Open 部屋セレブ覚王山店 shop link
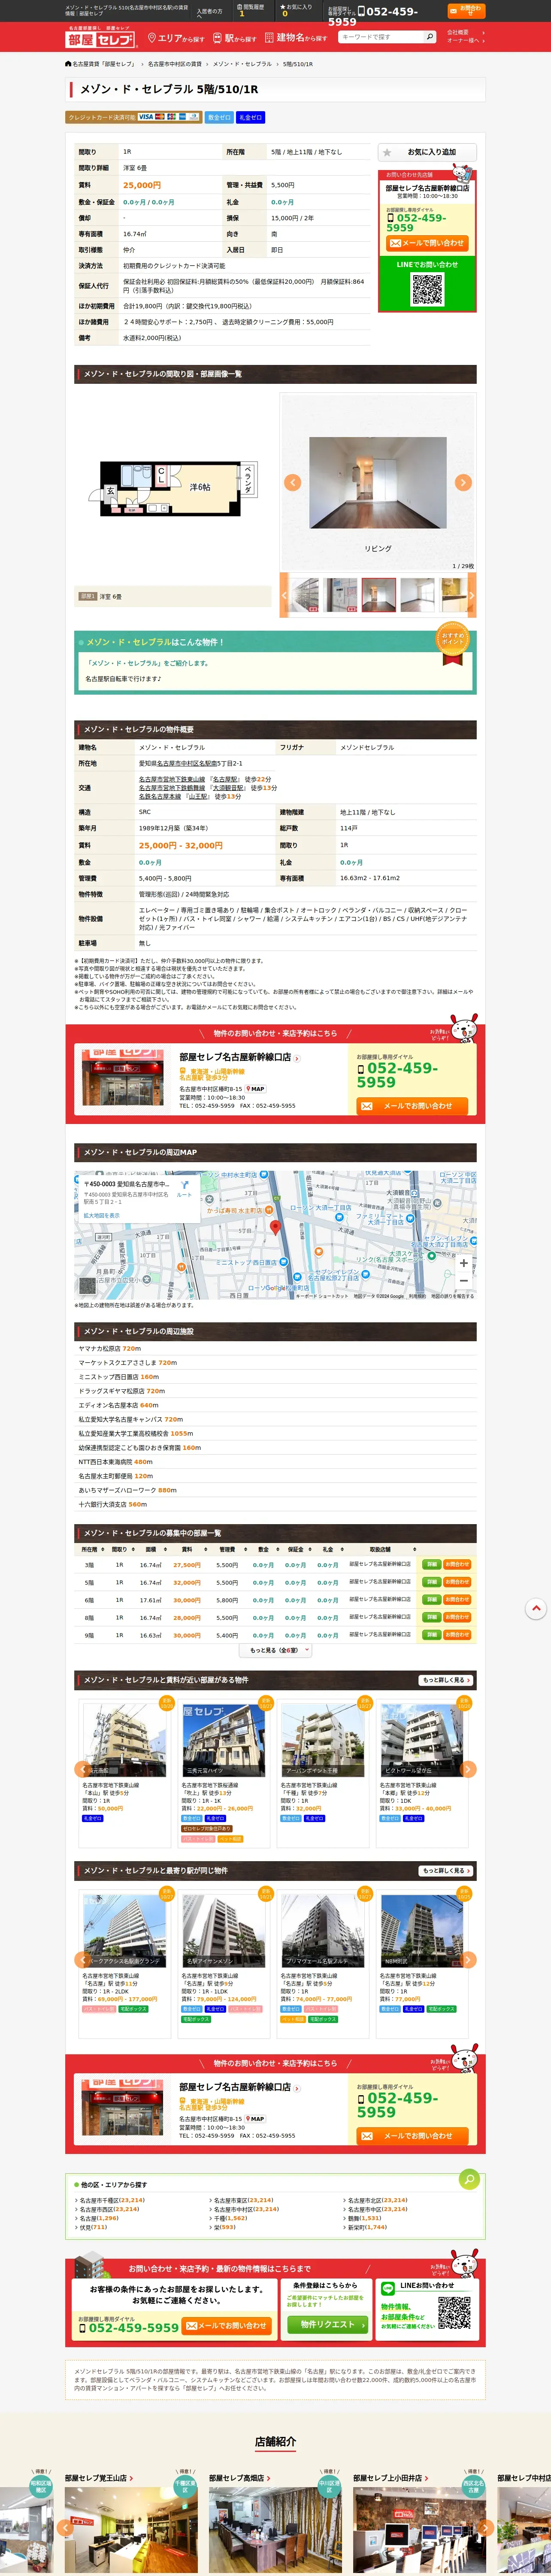The height and width of the screenshot is (2576, 551). coord(99,2478)
